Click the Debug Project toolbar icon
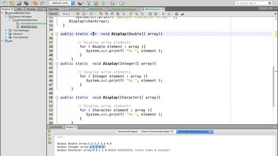The image size is (278, 156). [113, 3]
